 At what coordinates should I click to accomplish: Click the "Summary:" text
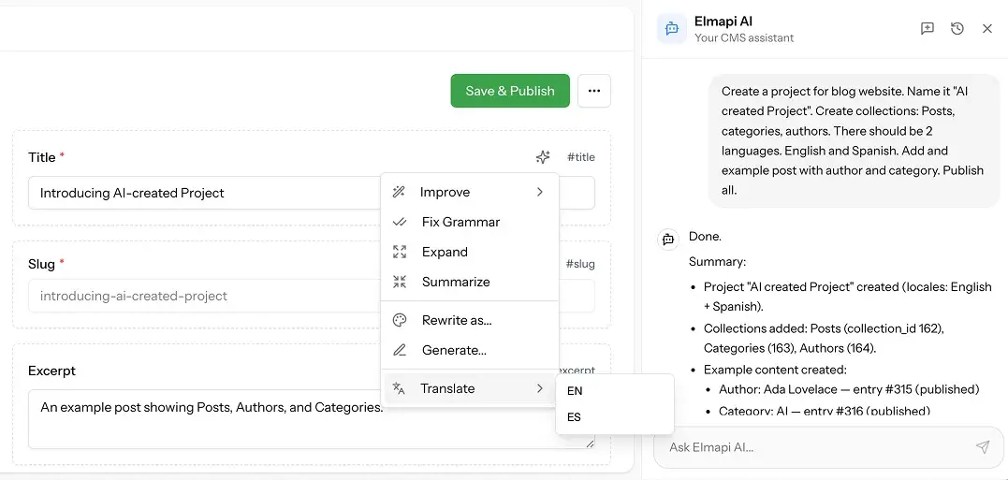(x=718, y=262)
